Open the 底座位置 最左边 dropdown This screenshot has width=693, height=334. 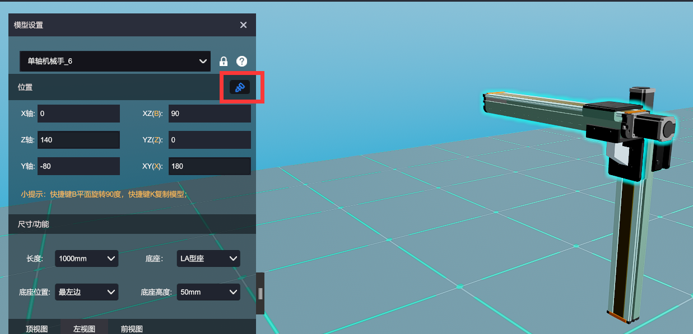87,292
